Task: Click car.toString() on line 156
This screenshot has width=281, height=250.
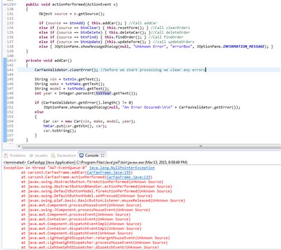Action: [60, 130]
